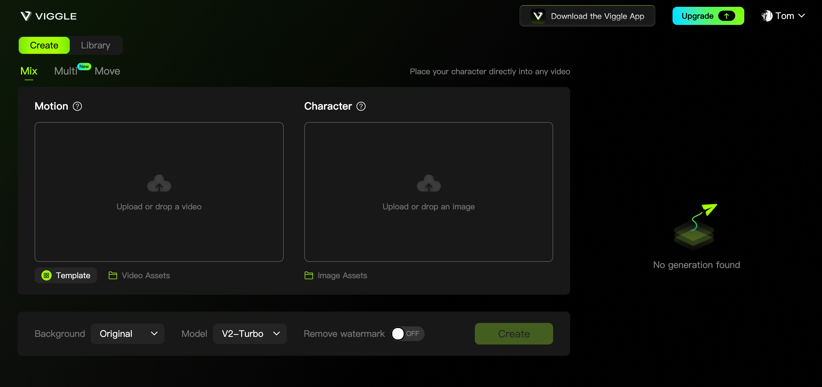Click the upload cloud icon in Character panel

428,183
